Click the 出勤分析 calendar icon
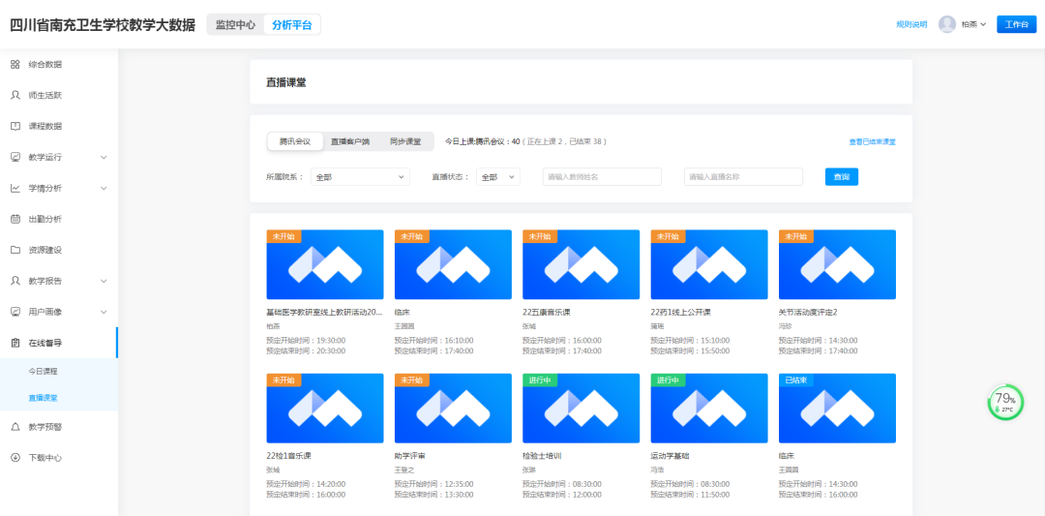This screenshot has height=516, width=1045. (x=15, y=219)
